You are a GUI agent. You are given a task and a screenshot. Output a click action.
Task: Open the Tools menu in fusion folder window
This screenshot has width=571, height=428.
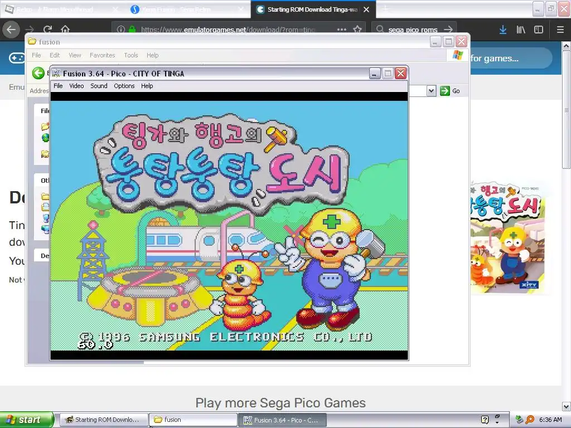point(130,55)
